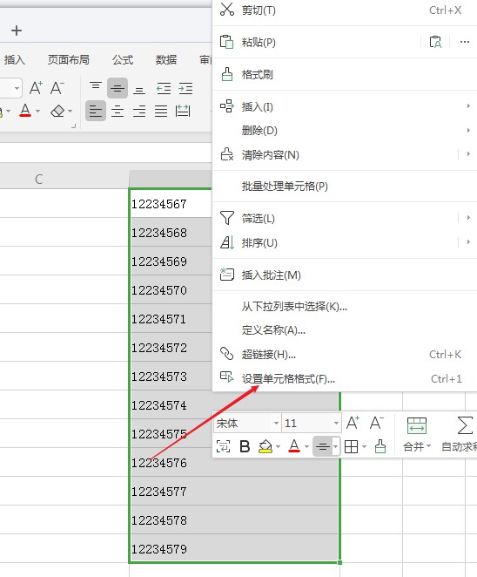Screen dimensions: 477x577
Task: Toggle middle vertical alignment in the ribbon
Action: pos(118,88)
